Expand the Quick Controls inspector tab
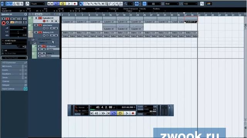The image size is (247, 138). [14, 89]
